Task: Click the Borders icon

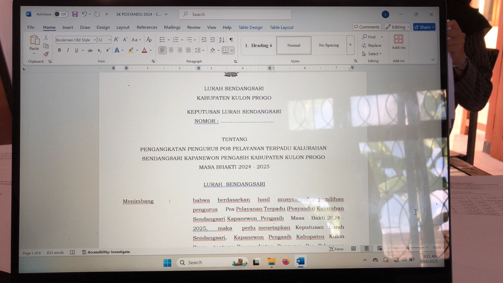Action: 225,50
